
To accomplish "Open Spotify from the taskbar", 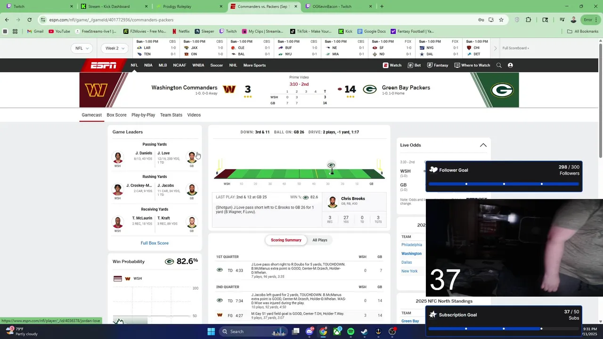I will [351, 331].
